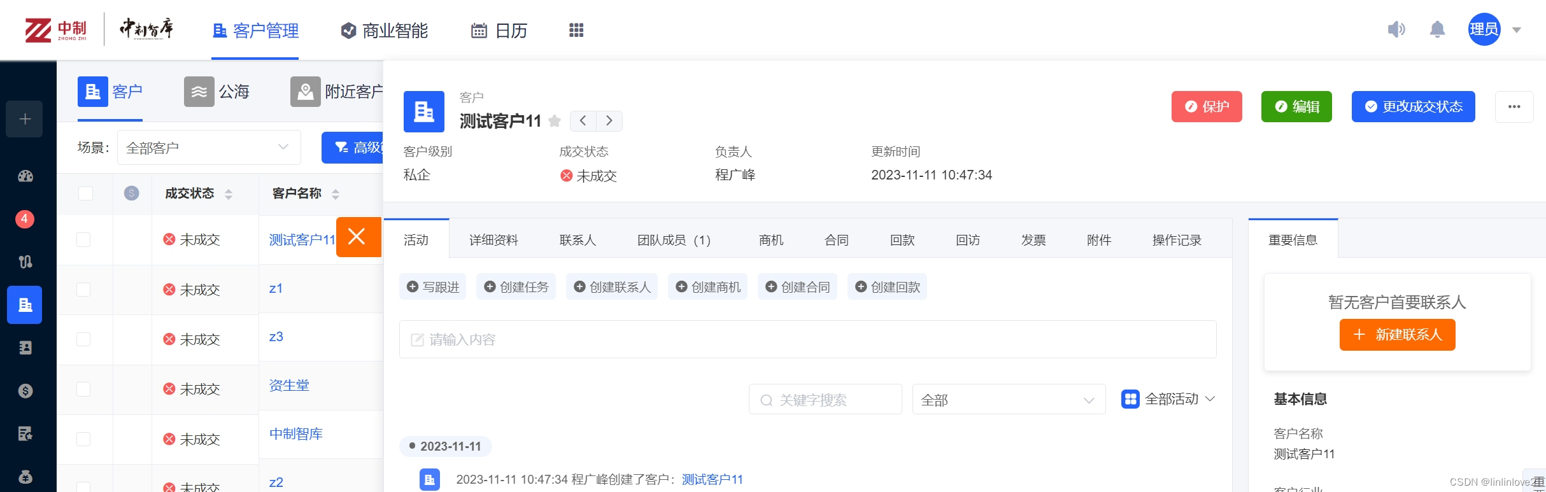
Task: Switch to the 合同 tab
Action: (x=837, y=240)
